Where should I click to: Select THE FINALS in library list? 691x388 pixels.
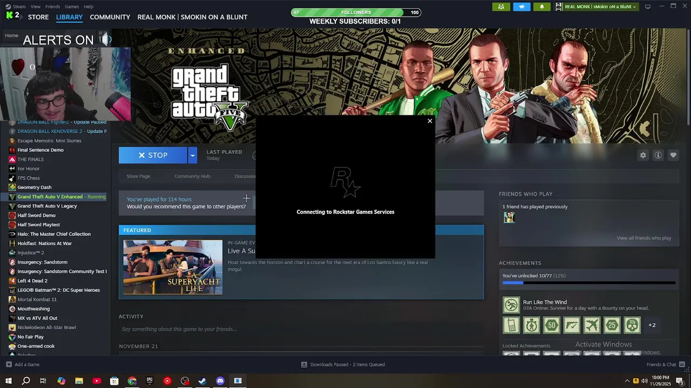coord(30,159)
